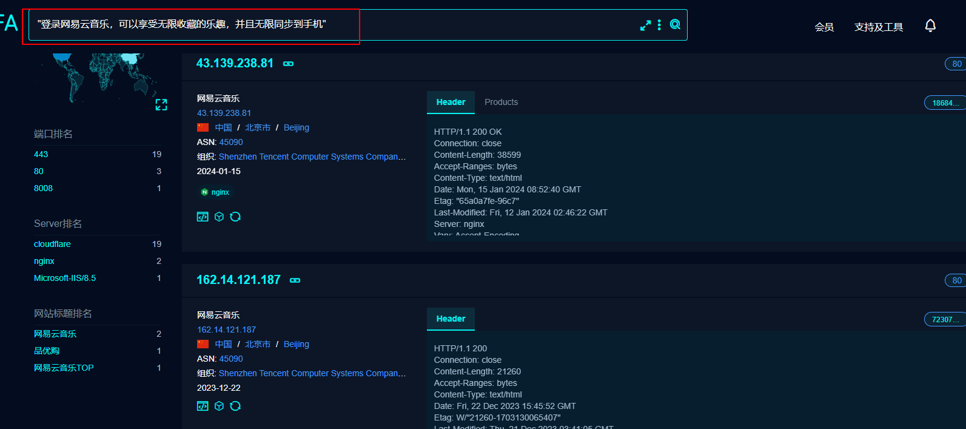Click port 80 badge on 162.14.121.187 card

(956, 280)
